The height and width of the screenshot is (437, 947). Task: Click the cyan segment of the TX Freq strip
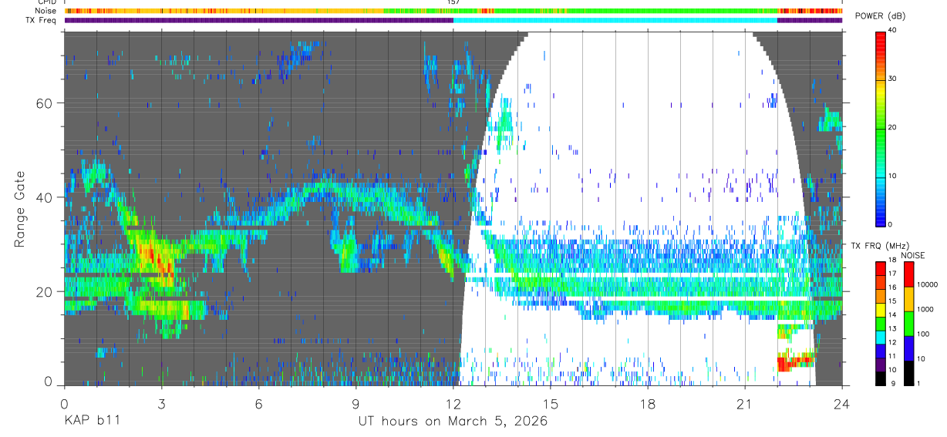click(x=615, y=20)
